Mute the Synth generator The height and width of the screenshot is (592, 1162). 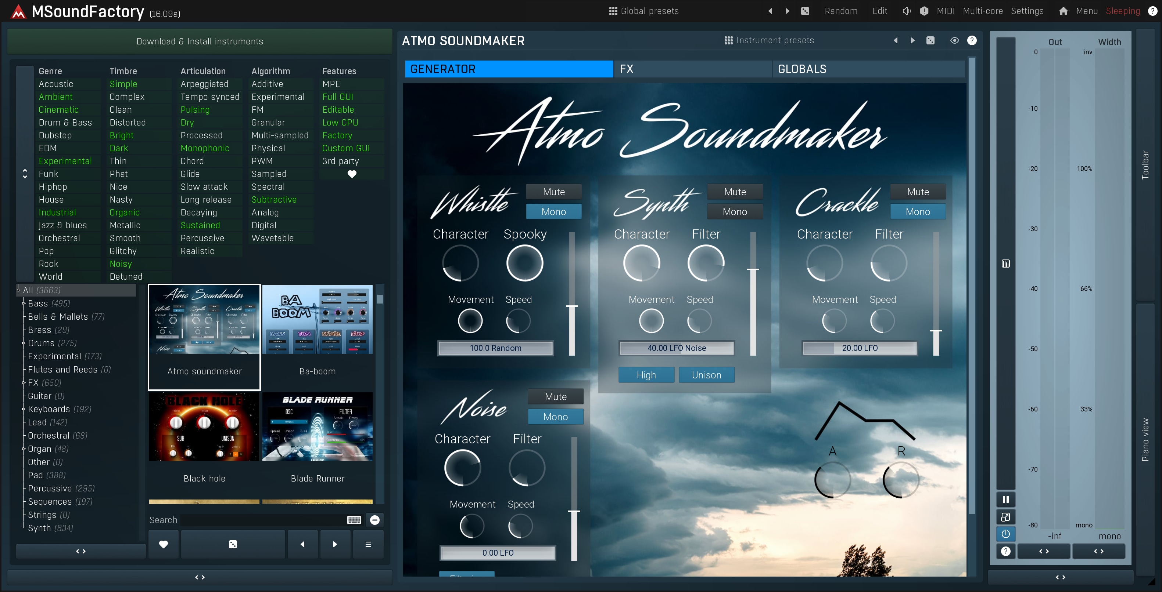pyautogui.click(x=735, y=192)
